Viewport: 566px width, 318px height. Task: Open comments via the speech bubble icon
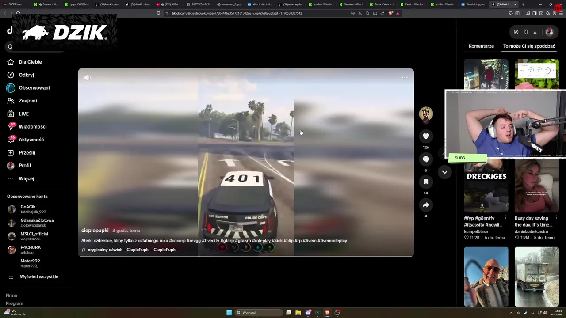click(x=426, y=159)
